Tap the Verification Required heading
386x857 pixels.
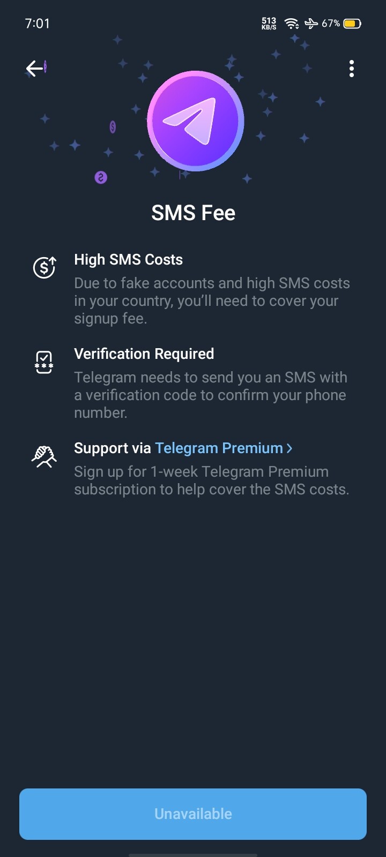(144, 354)
